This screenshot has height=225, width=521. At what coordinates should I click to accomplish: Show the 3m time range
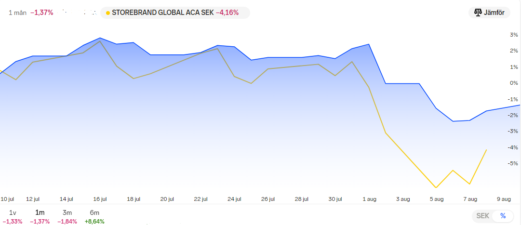(67, 212)
